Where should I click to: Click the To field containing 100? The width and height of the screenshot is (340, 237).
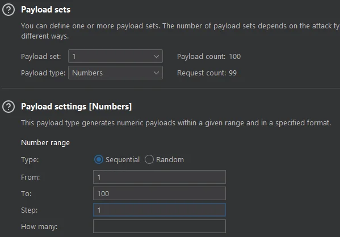(x=159, y=193)
